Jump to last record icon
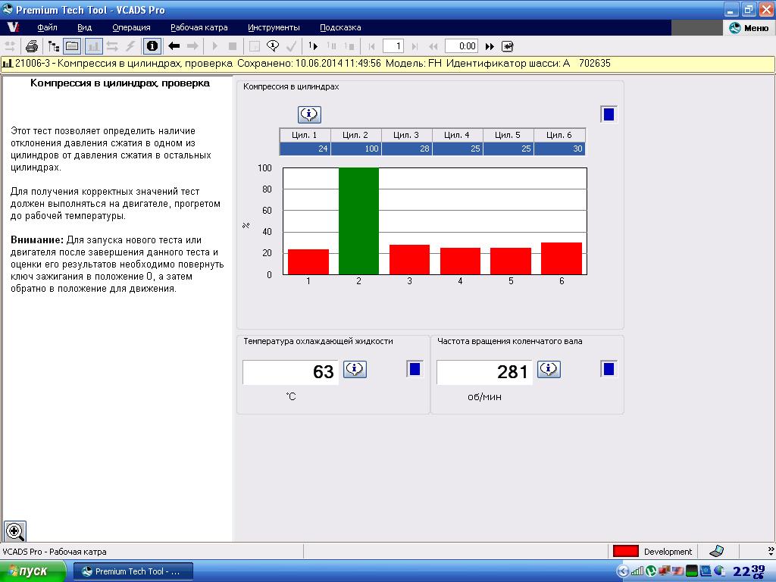This screenshot has height=582, width=776. click(x=415, y=46)
